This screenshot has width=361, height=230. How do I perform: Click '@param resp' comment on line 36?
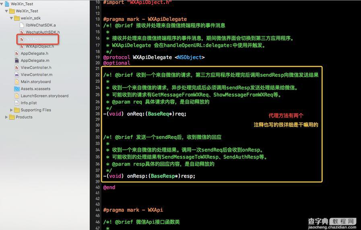[128, 164]
